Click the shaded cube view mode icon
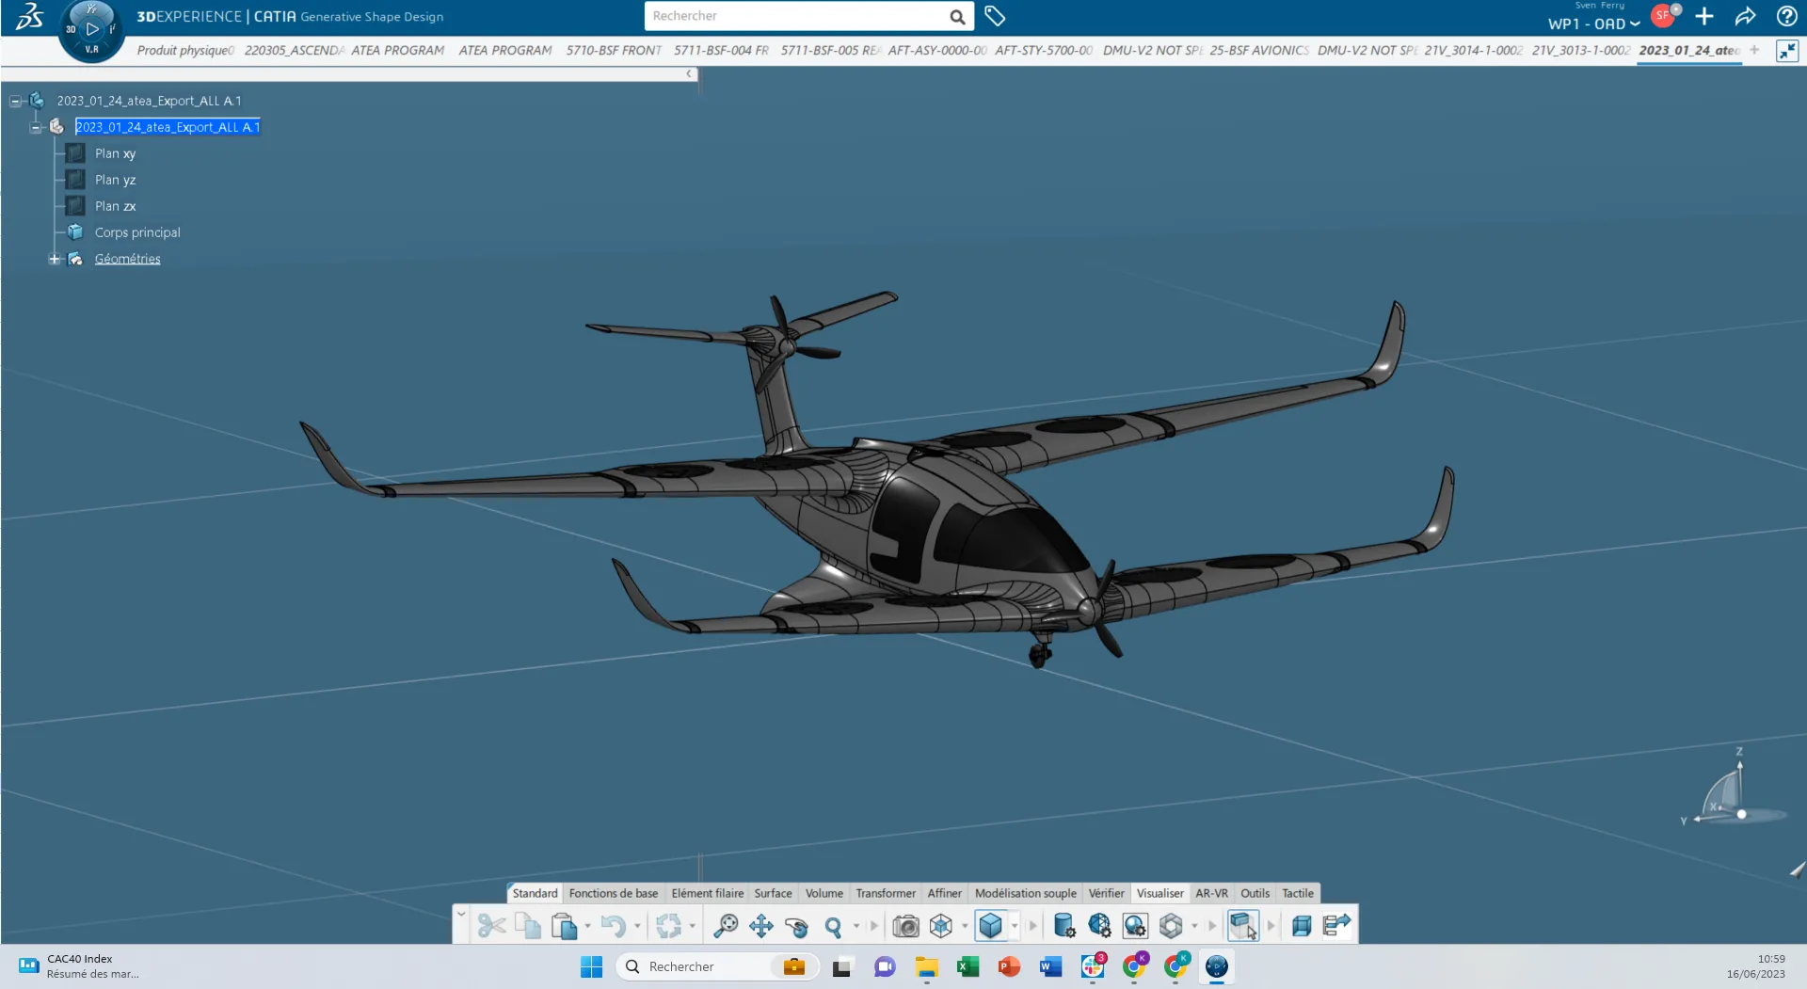Viewport: 1807px width, 989px height. click(990, 926)
